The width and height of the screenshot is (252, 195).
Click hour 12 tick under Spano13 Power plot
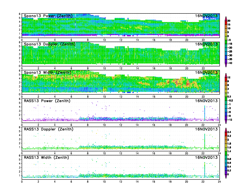(121, 40)
